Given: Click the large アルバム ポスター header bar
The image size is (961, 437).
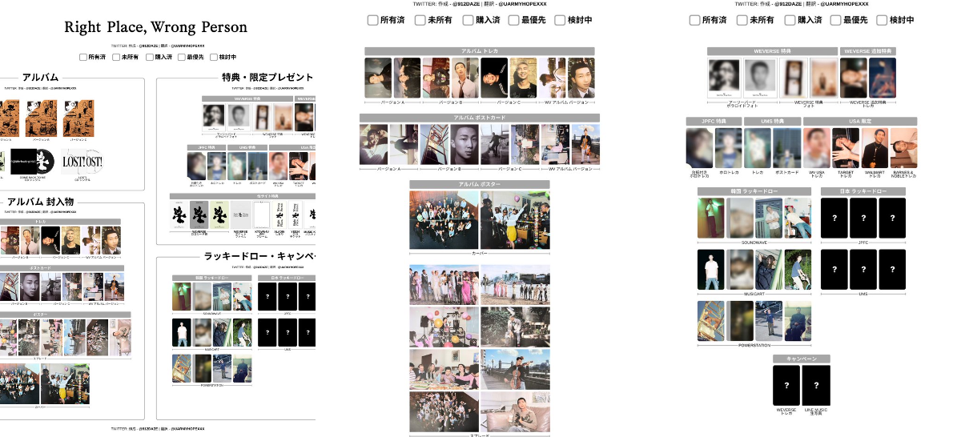Looking at the screenshot, I should [479, 184].
